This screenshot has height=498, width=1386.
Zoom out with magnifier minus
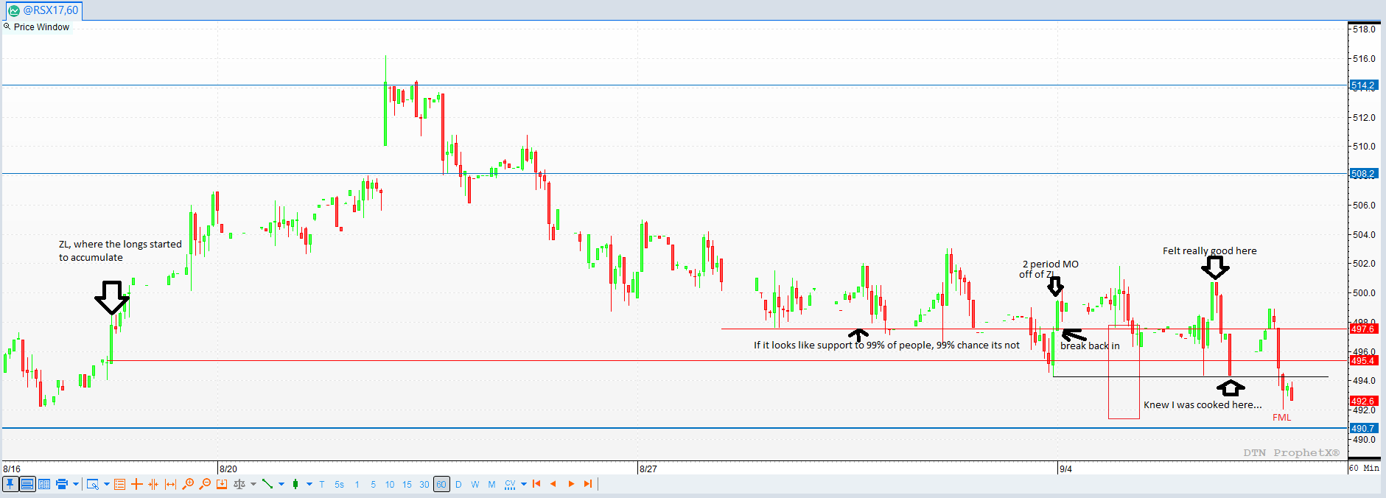[x=205, y=484]
